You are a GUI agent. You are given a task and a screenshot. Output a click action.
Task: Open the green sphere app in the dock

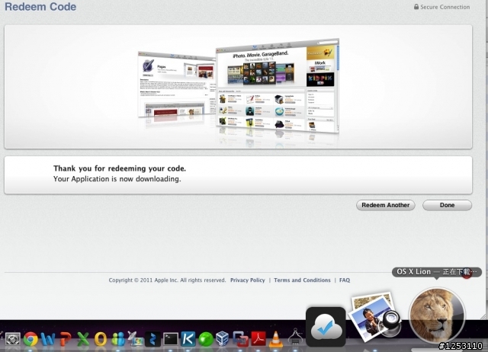205,339
